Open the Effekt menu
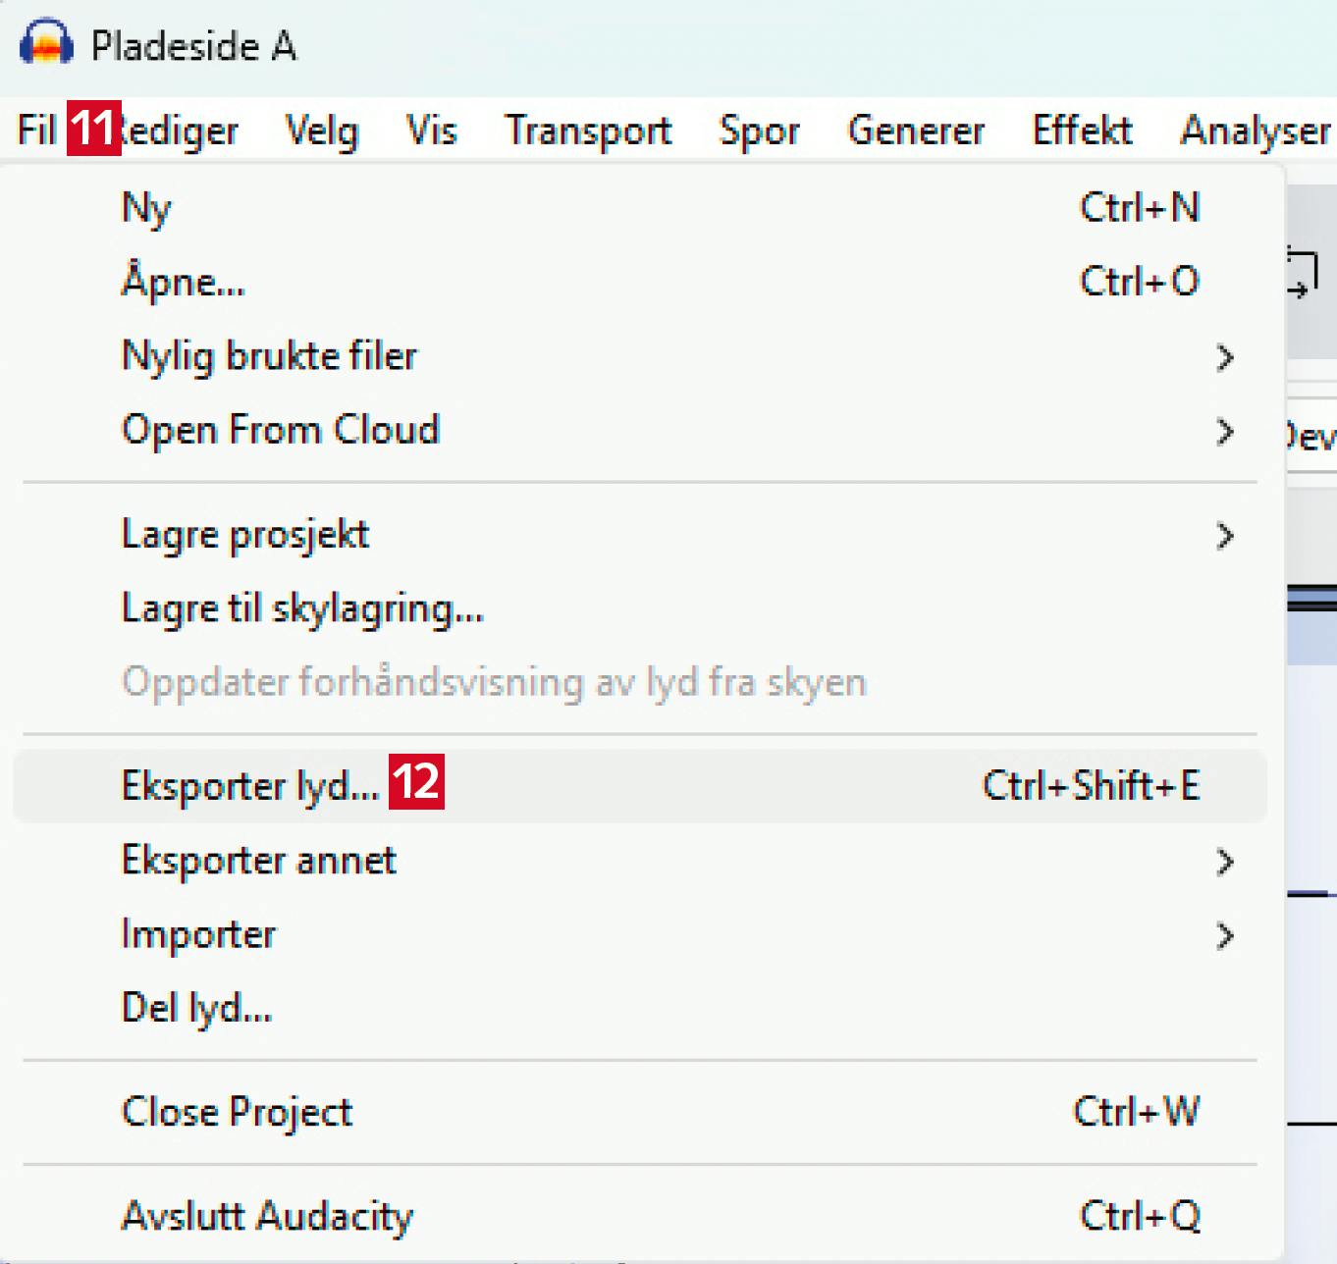1337x1264 pixels. coord(1082,131)
